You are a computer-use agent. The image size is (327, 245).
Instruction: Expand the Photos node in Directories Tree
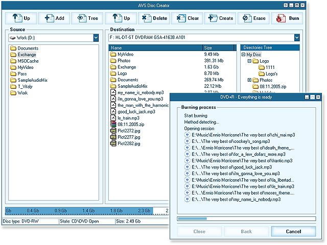click(249, 80)
